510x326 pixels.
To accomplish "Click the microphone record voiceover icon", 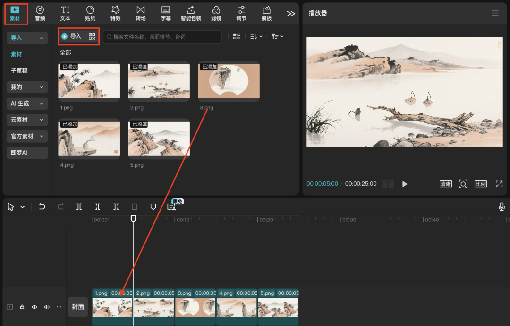I will point(501,206).
